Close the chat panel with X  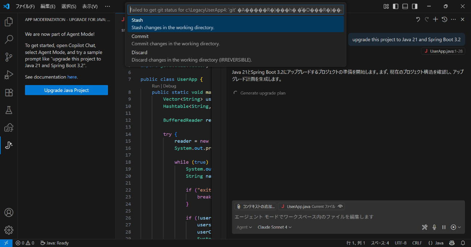[x=462, y=20]
